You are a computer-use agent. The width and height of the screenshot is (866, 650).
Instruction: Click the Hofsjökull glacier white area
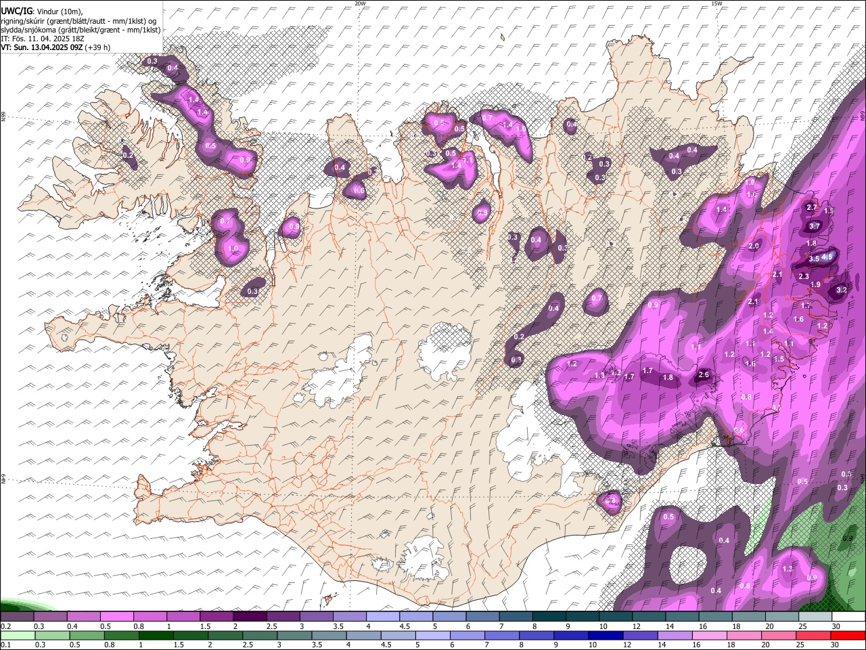coord(445,350)
